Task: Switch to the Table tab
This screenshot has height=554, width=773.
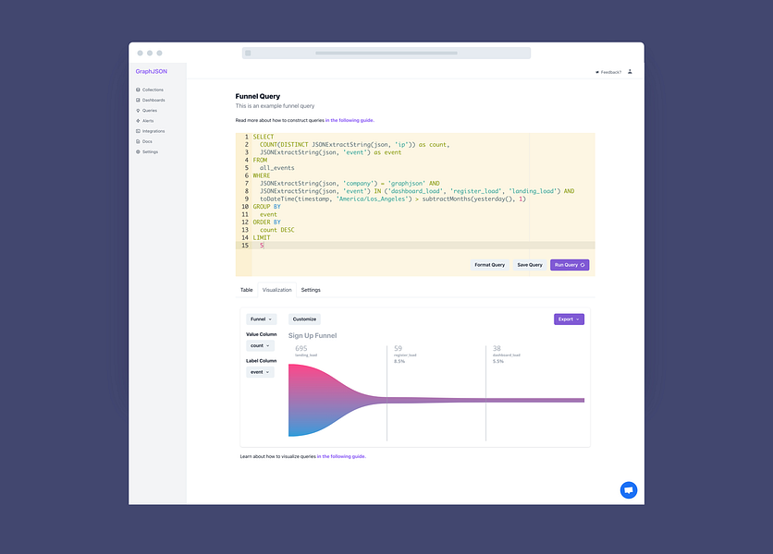Action: tap(246, 289)
